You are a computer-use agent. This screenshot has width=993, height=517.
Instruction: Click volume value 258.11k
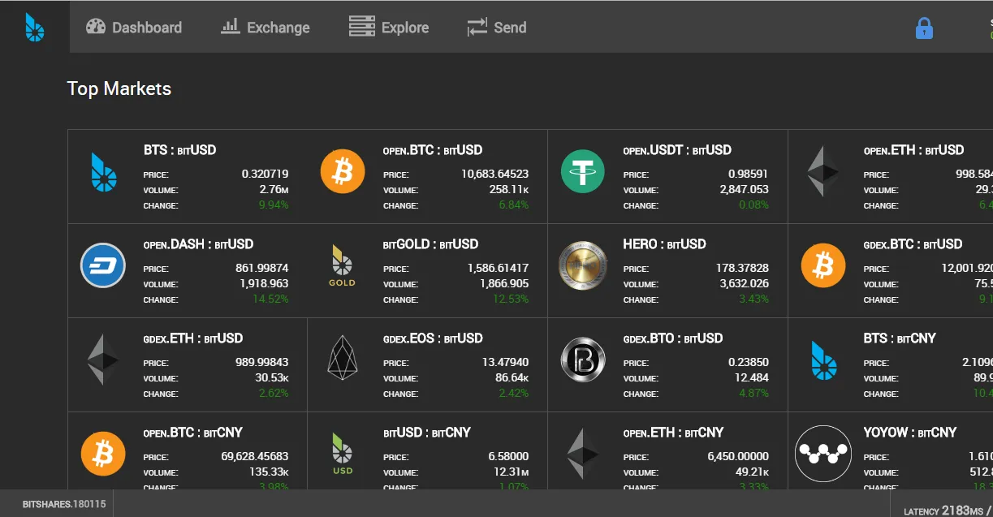coord(509,189)
